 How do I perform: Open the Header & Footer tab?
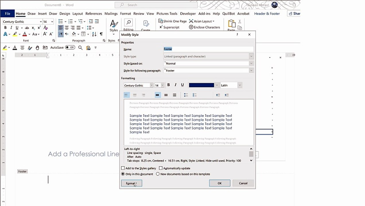pyautogui.click(x=267, y=13)
